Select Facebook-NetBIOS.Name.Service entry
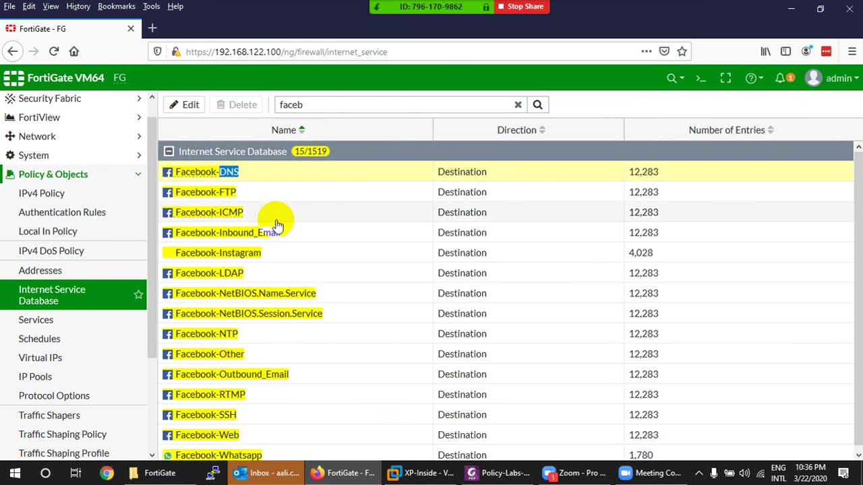Screen dimensions: 863x485 click(x=245, y=293)
